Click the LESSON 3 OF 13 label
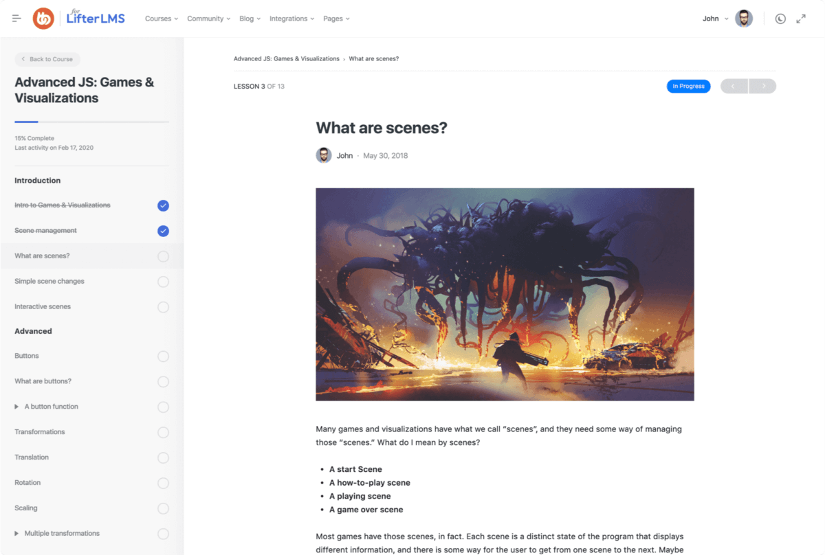The width and height of the screenshot is (825, 555). point(259,87)
